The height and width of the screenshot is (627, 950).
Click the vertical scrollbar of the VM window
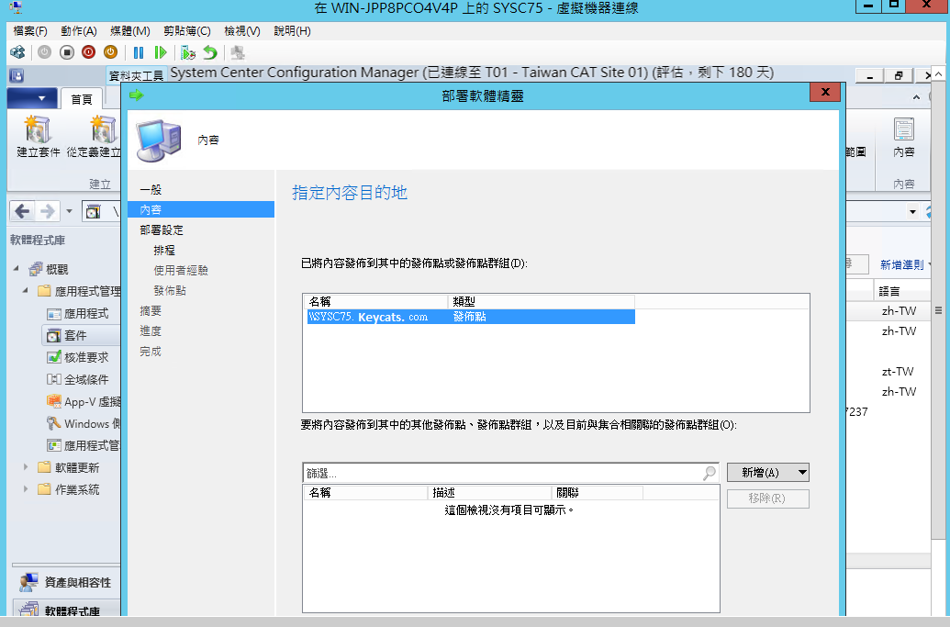pyautogui.click(x=938, y=310)
